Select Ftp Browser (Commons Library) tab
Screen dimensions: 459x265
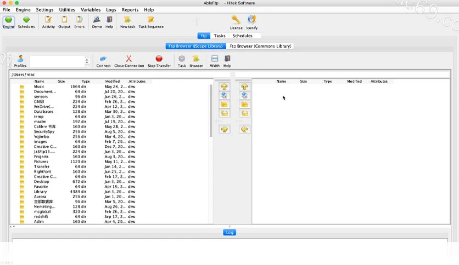point(260,46)
